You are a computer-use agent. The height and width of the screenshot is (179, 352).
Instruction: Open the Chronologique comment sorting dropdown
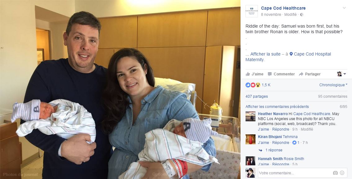point(333,85)
